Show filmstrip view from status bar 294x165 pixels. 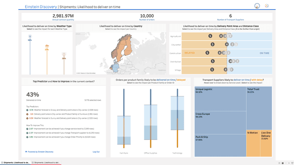(x=283, y=163)
